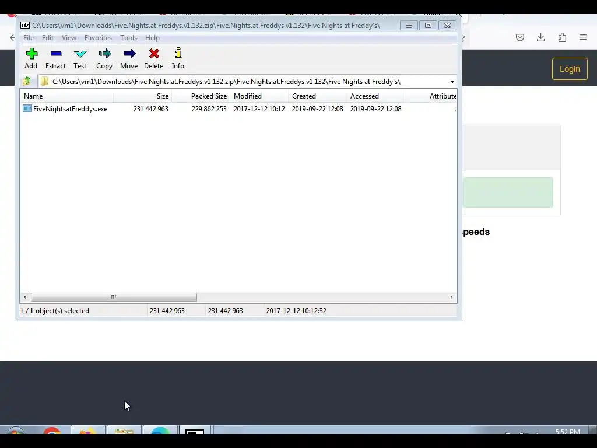Click the green bar on webpage
Image resolution: width=597 pixels, height=448 pixels.
(508, 192)
